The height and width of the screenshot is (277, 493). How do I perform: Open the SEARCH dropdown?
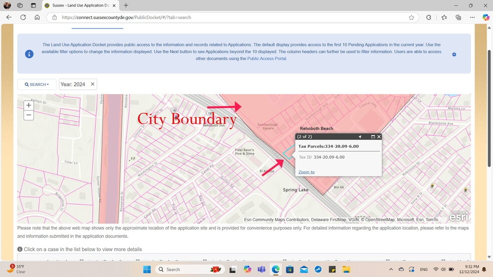(x=37, y=84)
